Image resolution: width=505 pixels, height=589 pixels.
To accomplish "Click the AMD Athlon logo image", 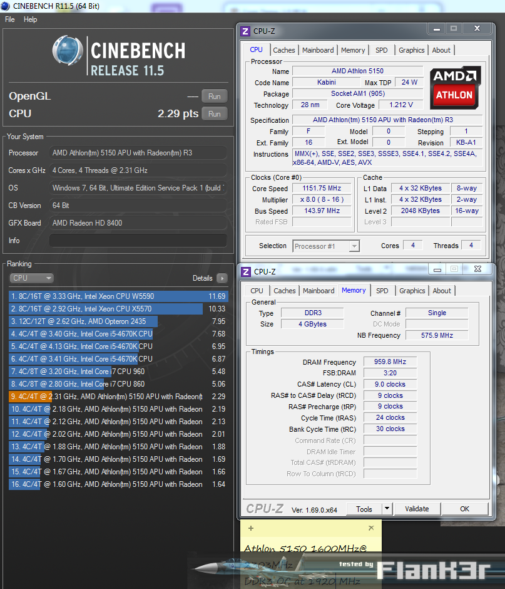I will [x=454, y=88].
